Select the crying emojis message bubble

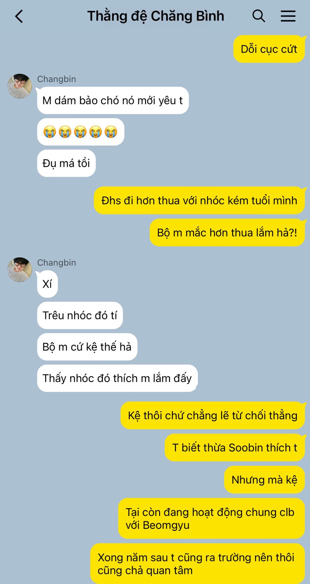pyautogui.click(x=81, y=132)
